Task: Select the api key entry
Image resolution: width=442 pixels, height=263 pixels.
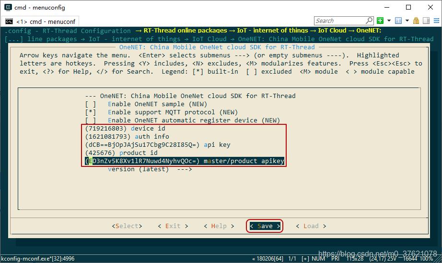Action: click(158, 145)
